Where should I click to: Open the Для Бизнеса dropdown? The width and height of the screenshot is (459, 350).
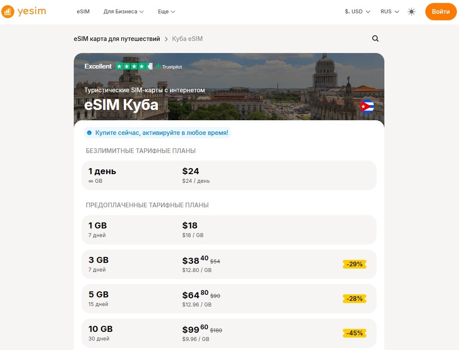click(123, 12)
